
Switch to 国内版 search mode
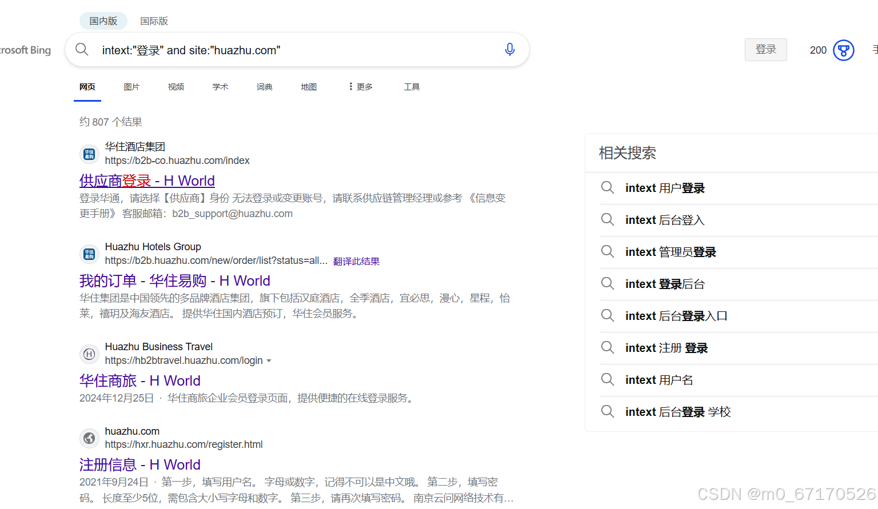pyautogui.click(x=103, y=21)
